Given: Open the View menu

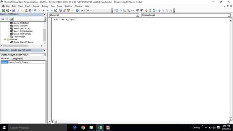Looking at the screenshot, I should 20,6.
